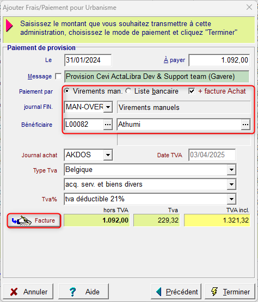This screenshot has width=258, height=302.
Task: Click the red X Annuler button
Action: (28, 292)
